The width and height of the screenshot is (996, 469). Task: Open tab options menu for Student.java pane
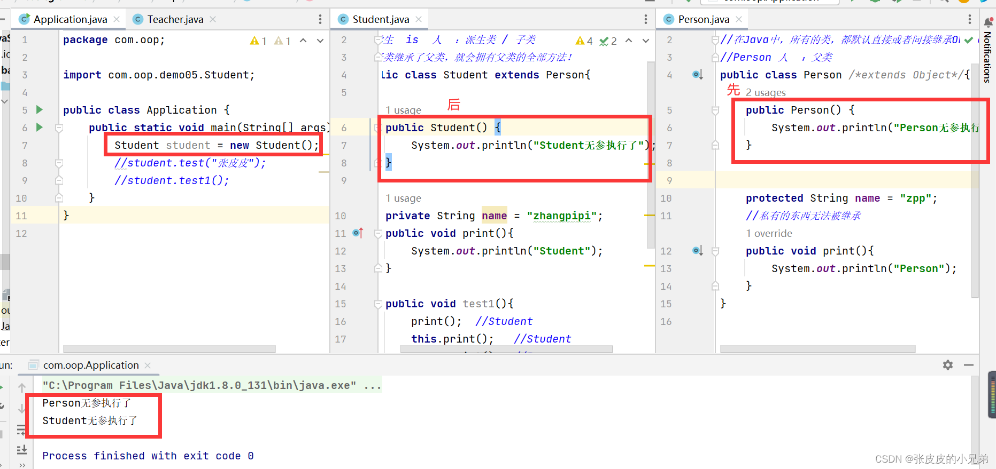pos(646,19)
